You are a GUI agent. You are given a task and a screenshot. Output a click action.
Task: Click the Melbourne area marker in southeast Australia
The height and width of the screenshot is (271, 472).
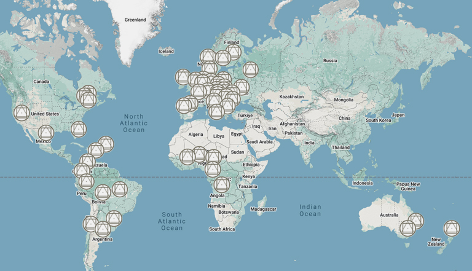[408, 228]
